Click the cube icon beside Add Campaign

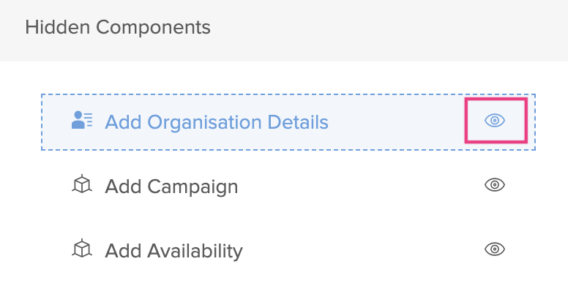coord(81,186)
